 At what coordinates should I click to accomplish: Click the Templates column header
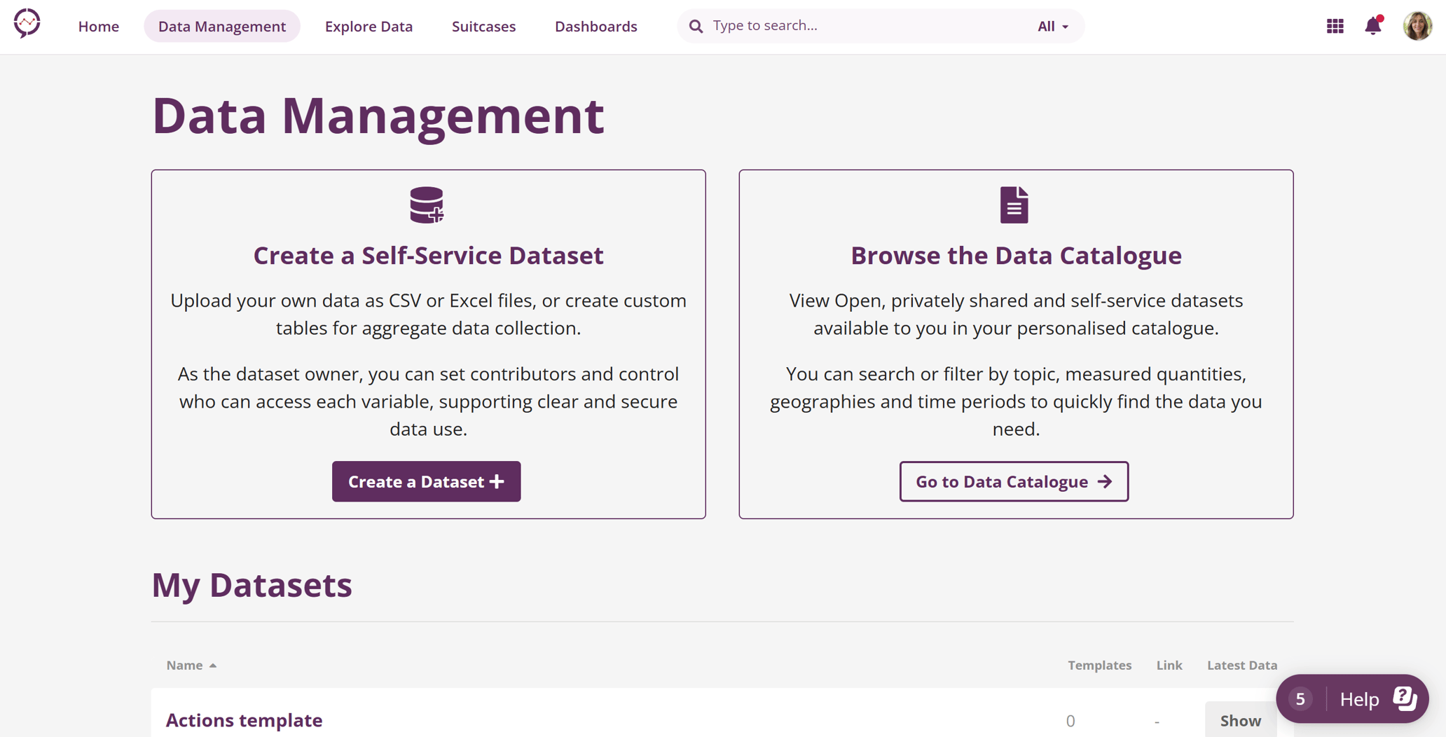(x=1099, y=665)
